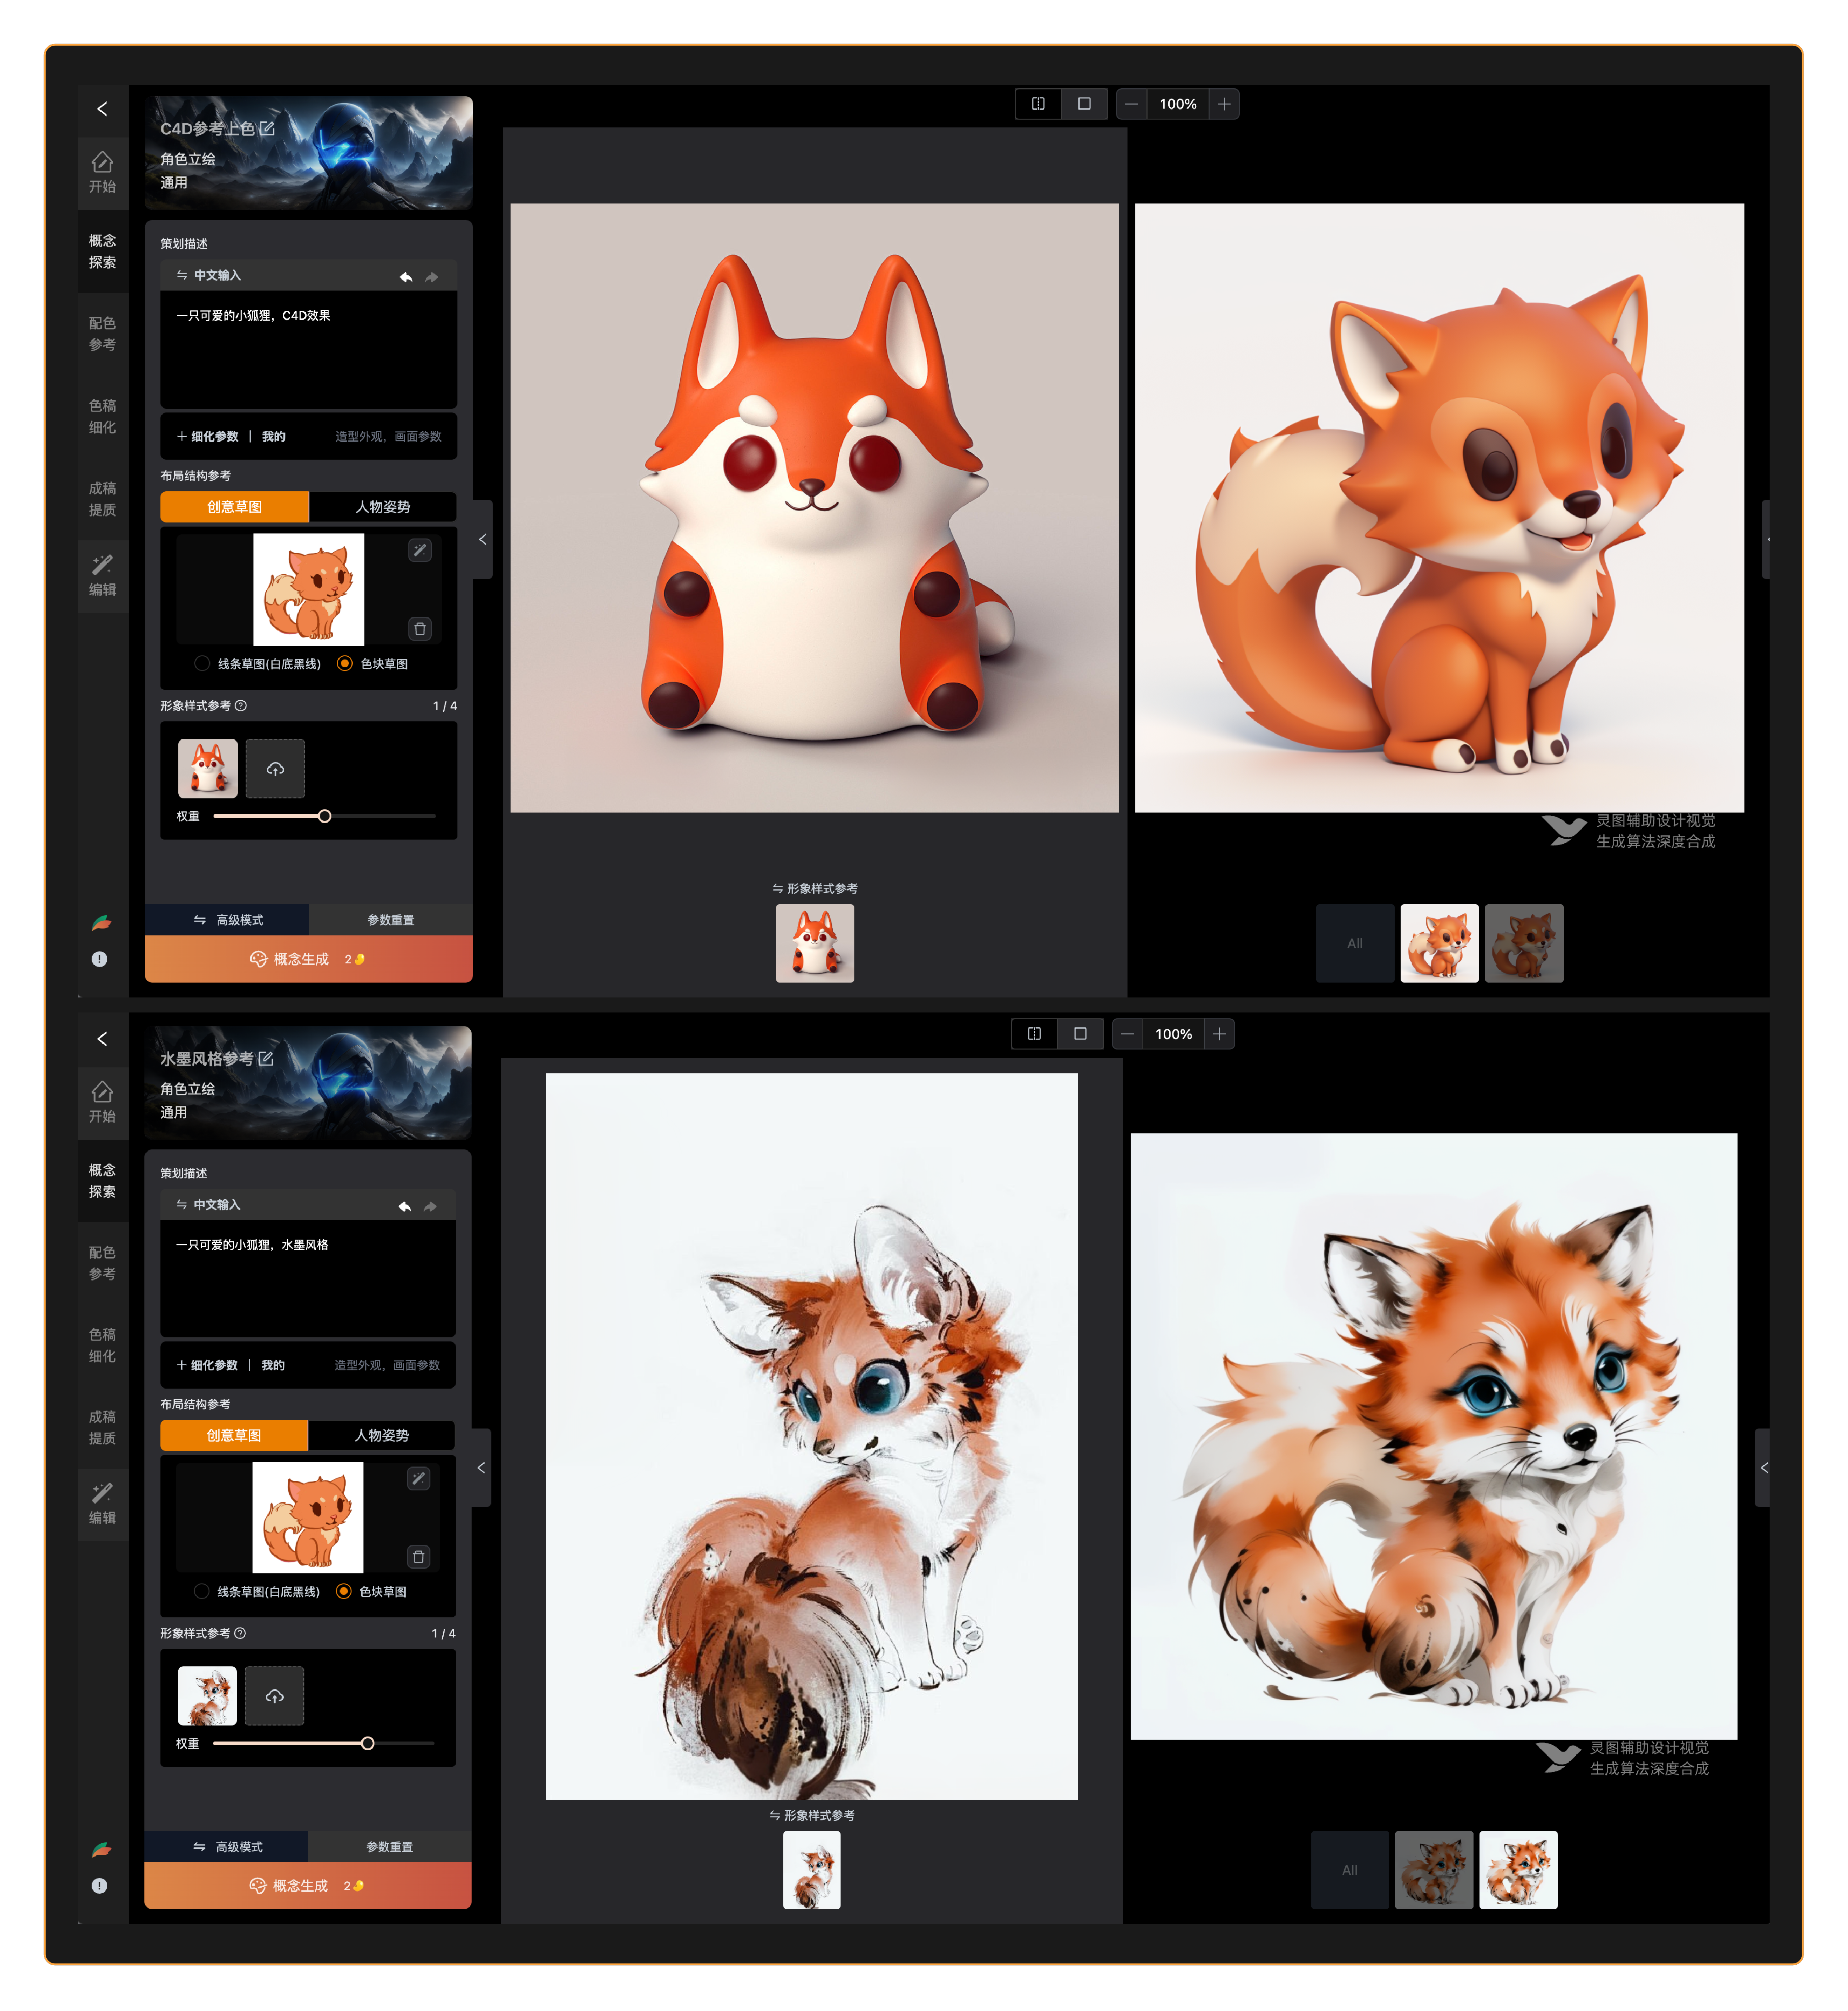
Task: Edit title C4D参考上色 pencil icon
Action: point(267,128)
